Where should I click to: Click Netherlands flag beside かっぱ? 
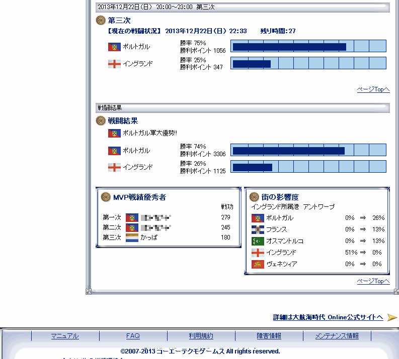(132, 237)
